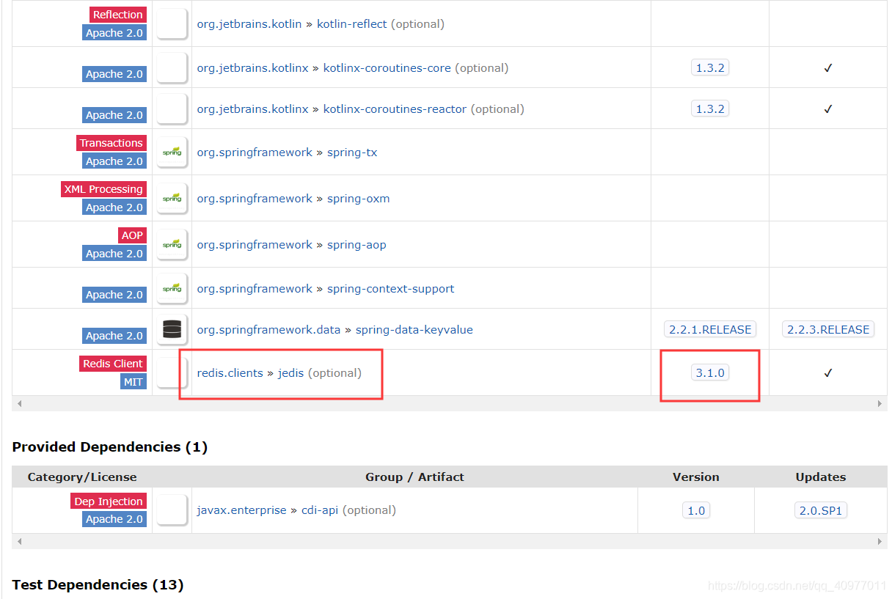Click jedis version 3.1.0
Screen dimensions: 892x599
[710, 372]
